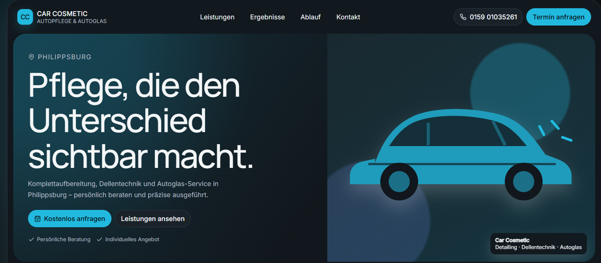Click the checkmark beside Persönliche Beratung
This screenshot has width=601, height=263.
[31, 239]
